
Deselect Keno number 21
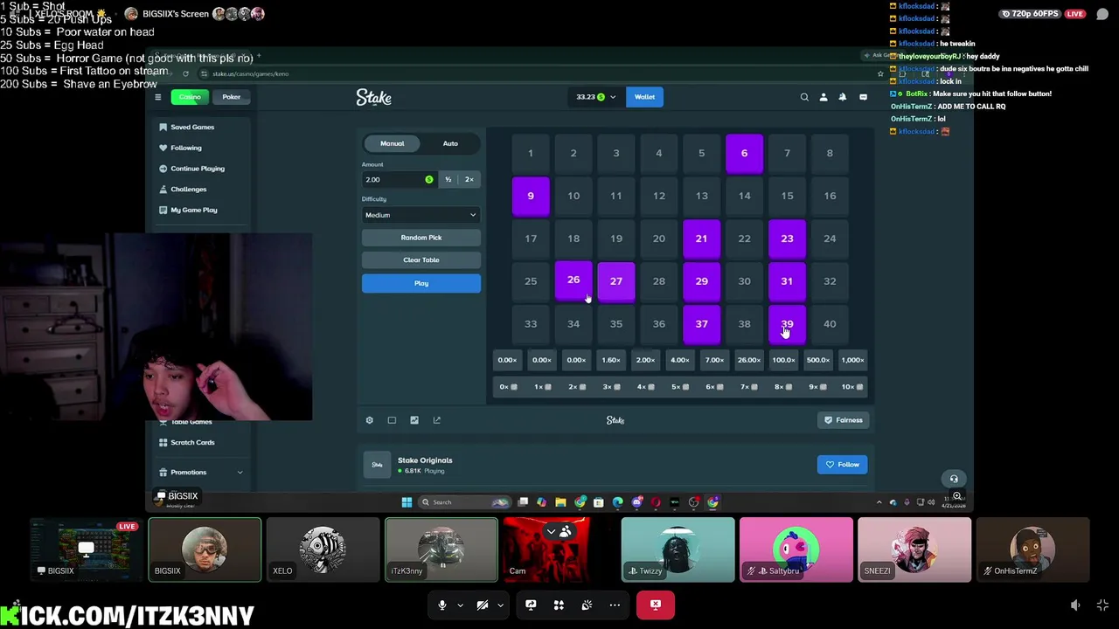[x=701, y=238]
